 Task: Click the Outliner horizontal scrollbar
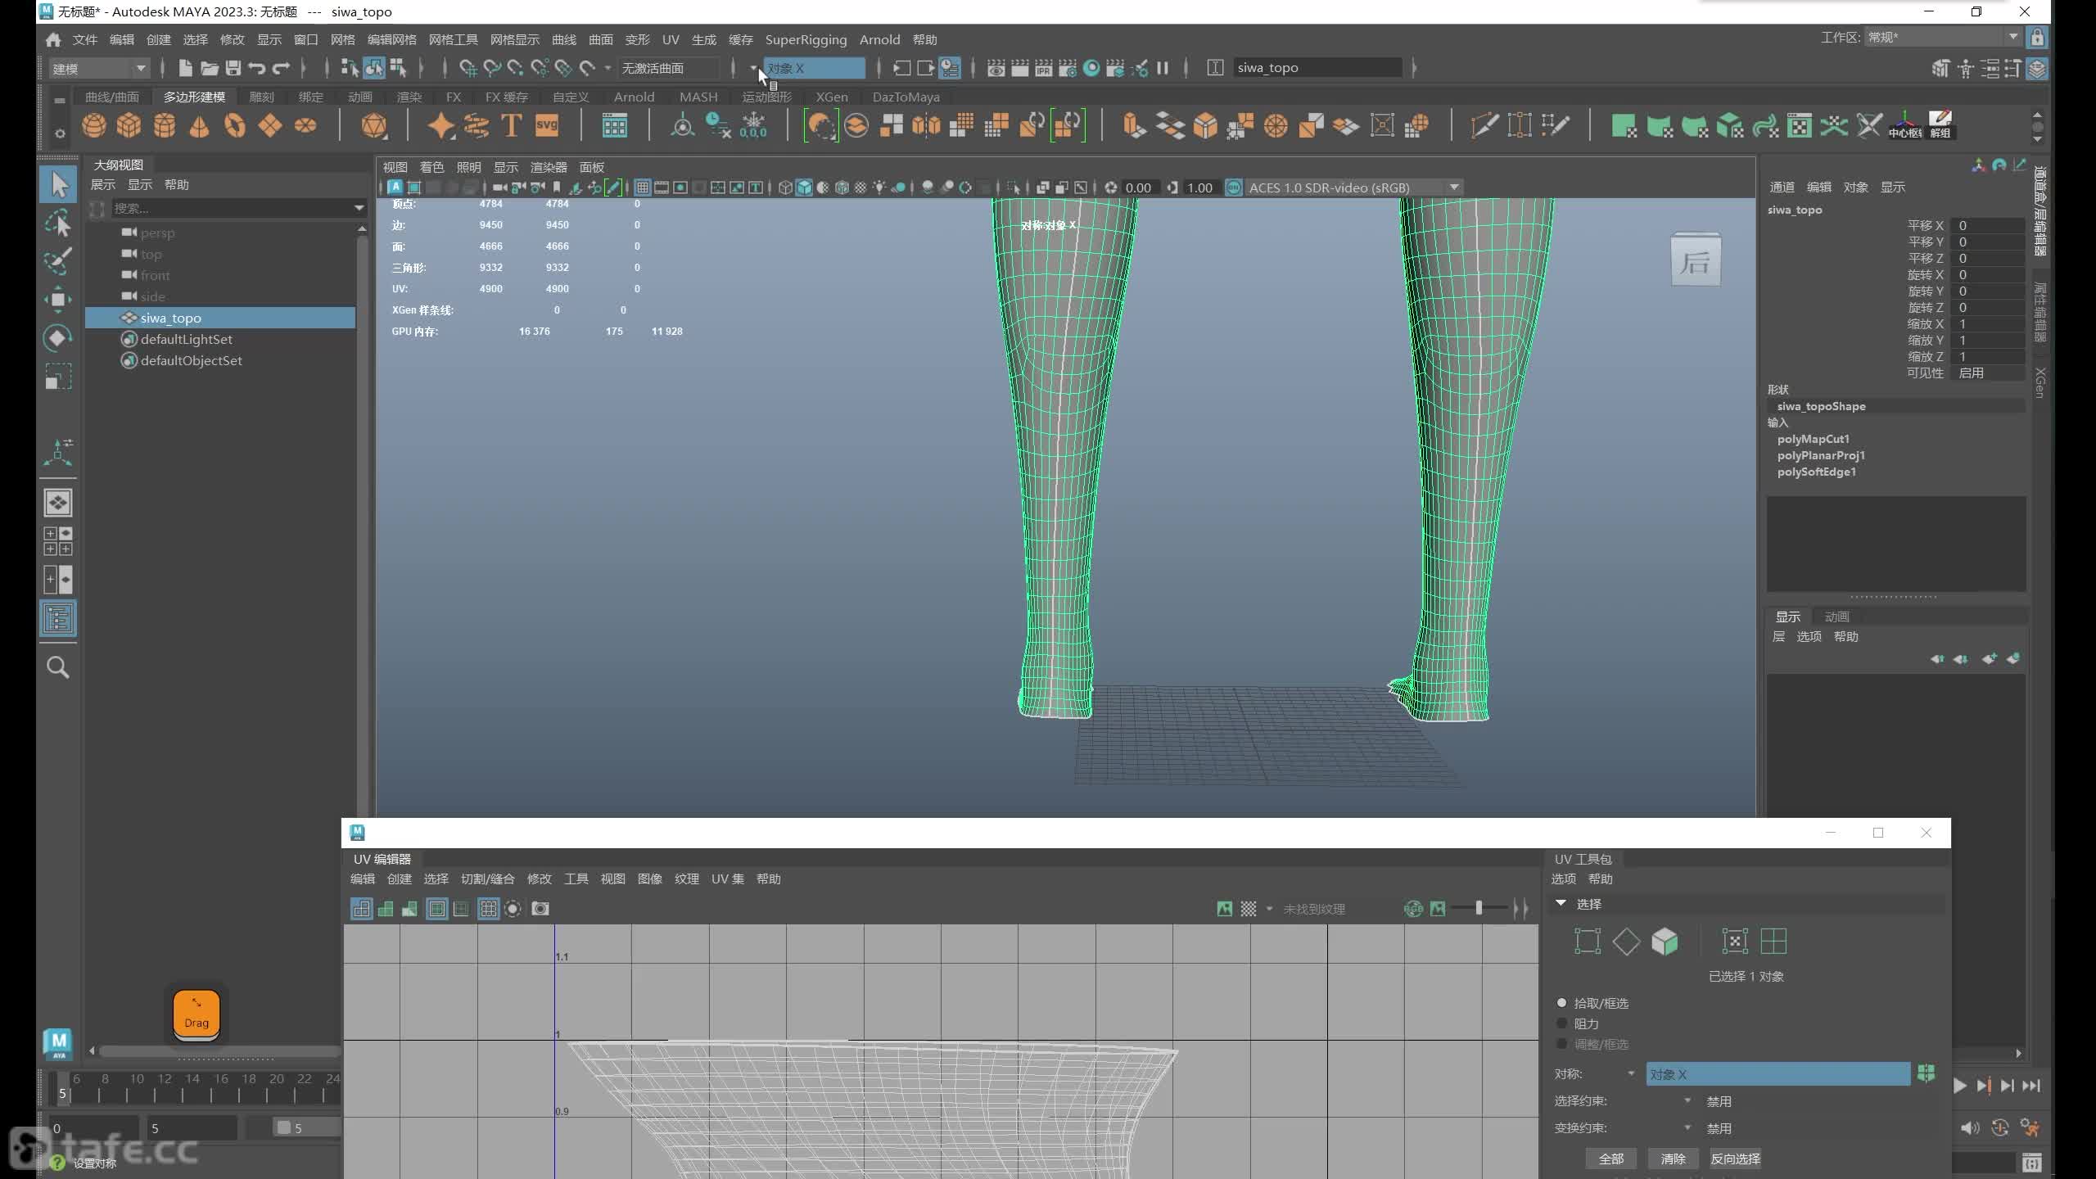coord(219,1050)
